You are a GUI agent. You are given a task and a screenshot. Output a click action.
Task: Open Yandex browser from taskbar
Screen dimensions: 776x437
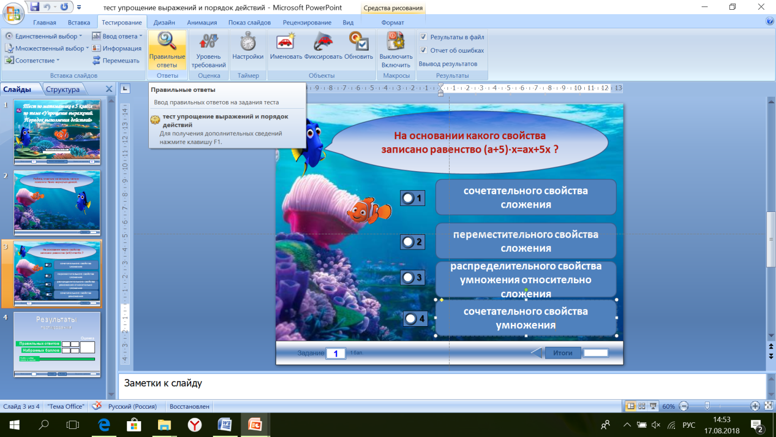click(x=194, y=424)
